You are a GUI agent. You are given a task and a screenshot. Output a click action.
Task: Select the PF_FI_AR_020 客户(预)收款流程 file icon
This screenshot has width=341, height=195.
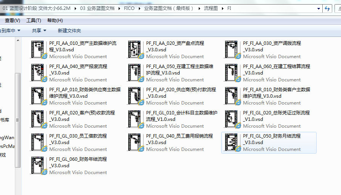pos(39,119)
